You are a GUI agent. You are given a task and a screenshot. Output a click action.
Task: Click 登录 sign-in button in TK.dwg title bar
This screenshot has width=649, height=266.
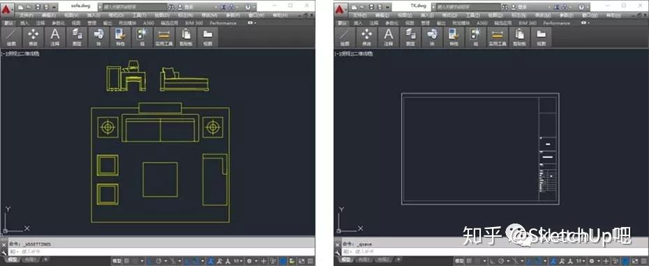pyautogui.click(x=523, y=7)
